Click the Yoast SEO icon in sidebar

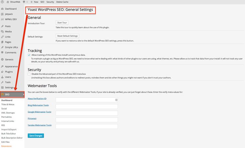pos(2,95)
